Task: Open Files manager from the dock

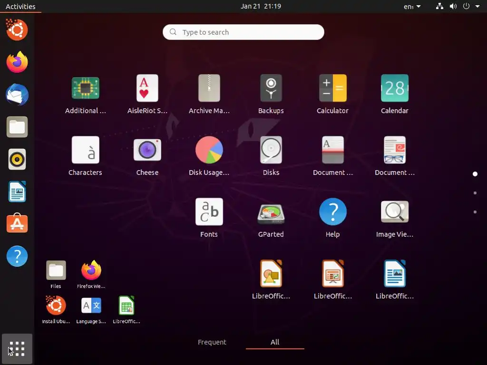Action: pyautogui.click(x=17, y=127)
